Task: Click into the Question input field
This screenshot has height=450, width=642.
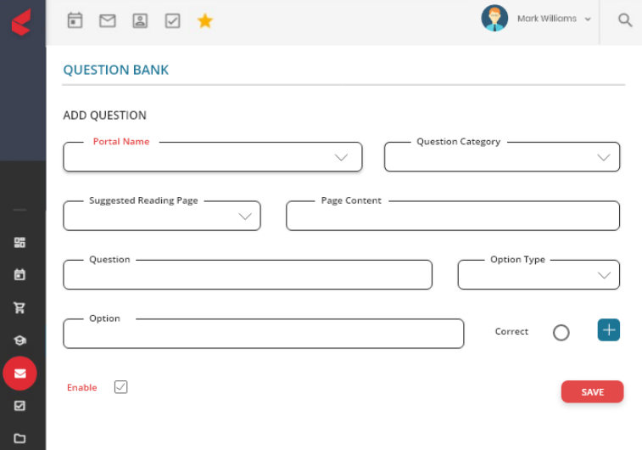Action: pos(248,274)
